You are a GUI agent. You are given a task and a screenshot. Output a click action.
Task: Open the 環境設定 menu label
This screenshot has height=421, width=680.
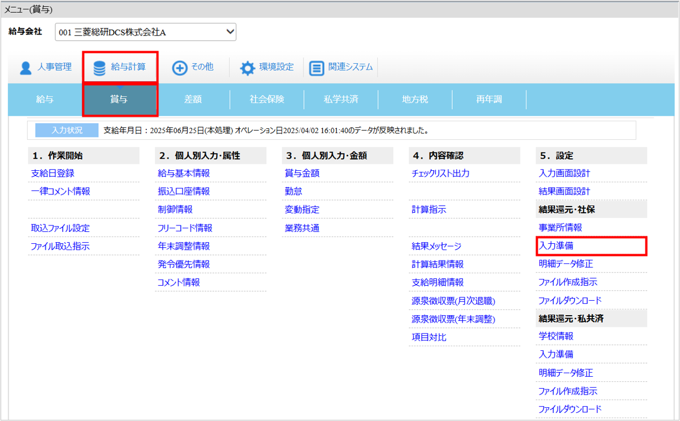pyautogui.click(x=277, y=67)
